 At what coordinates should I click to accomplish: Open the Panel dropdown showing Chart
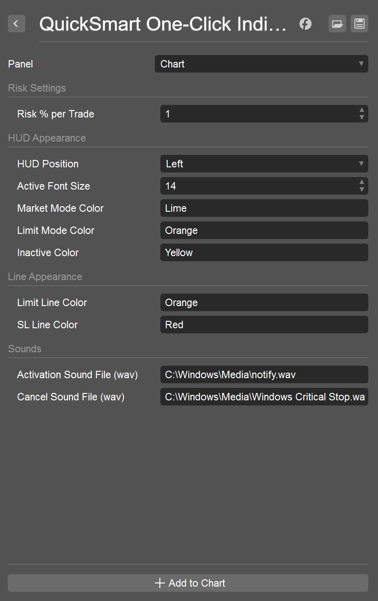[x=261, y=64]
